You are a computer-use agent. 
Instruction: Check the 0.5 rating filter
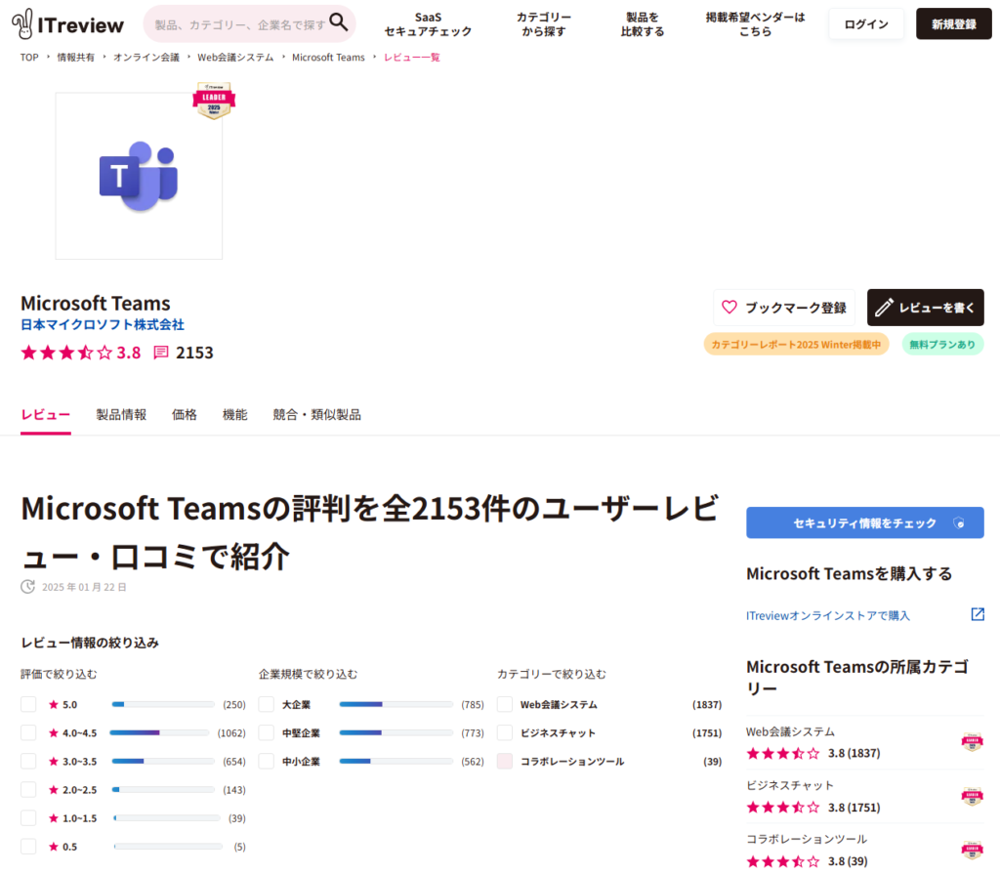pyautogui.click(x=28, y=847)
